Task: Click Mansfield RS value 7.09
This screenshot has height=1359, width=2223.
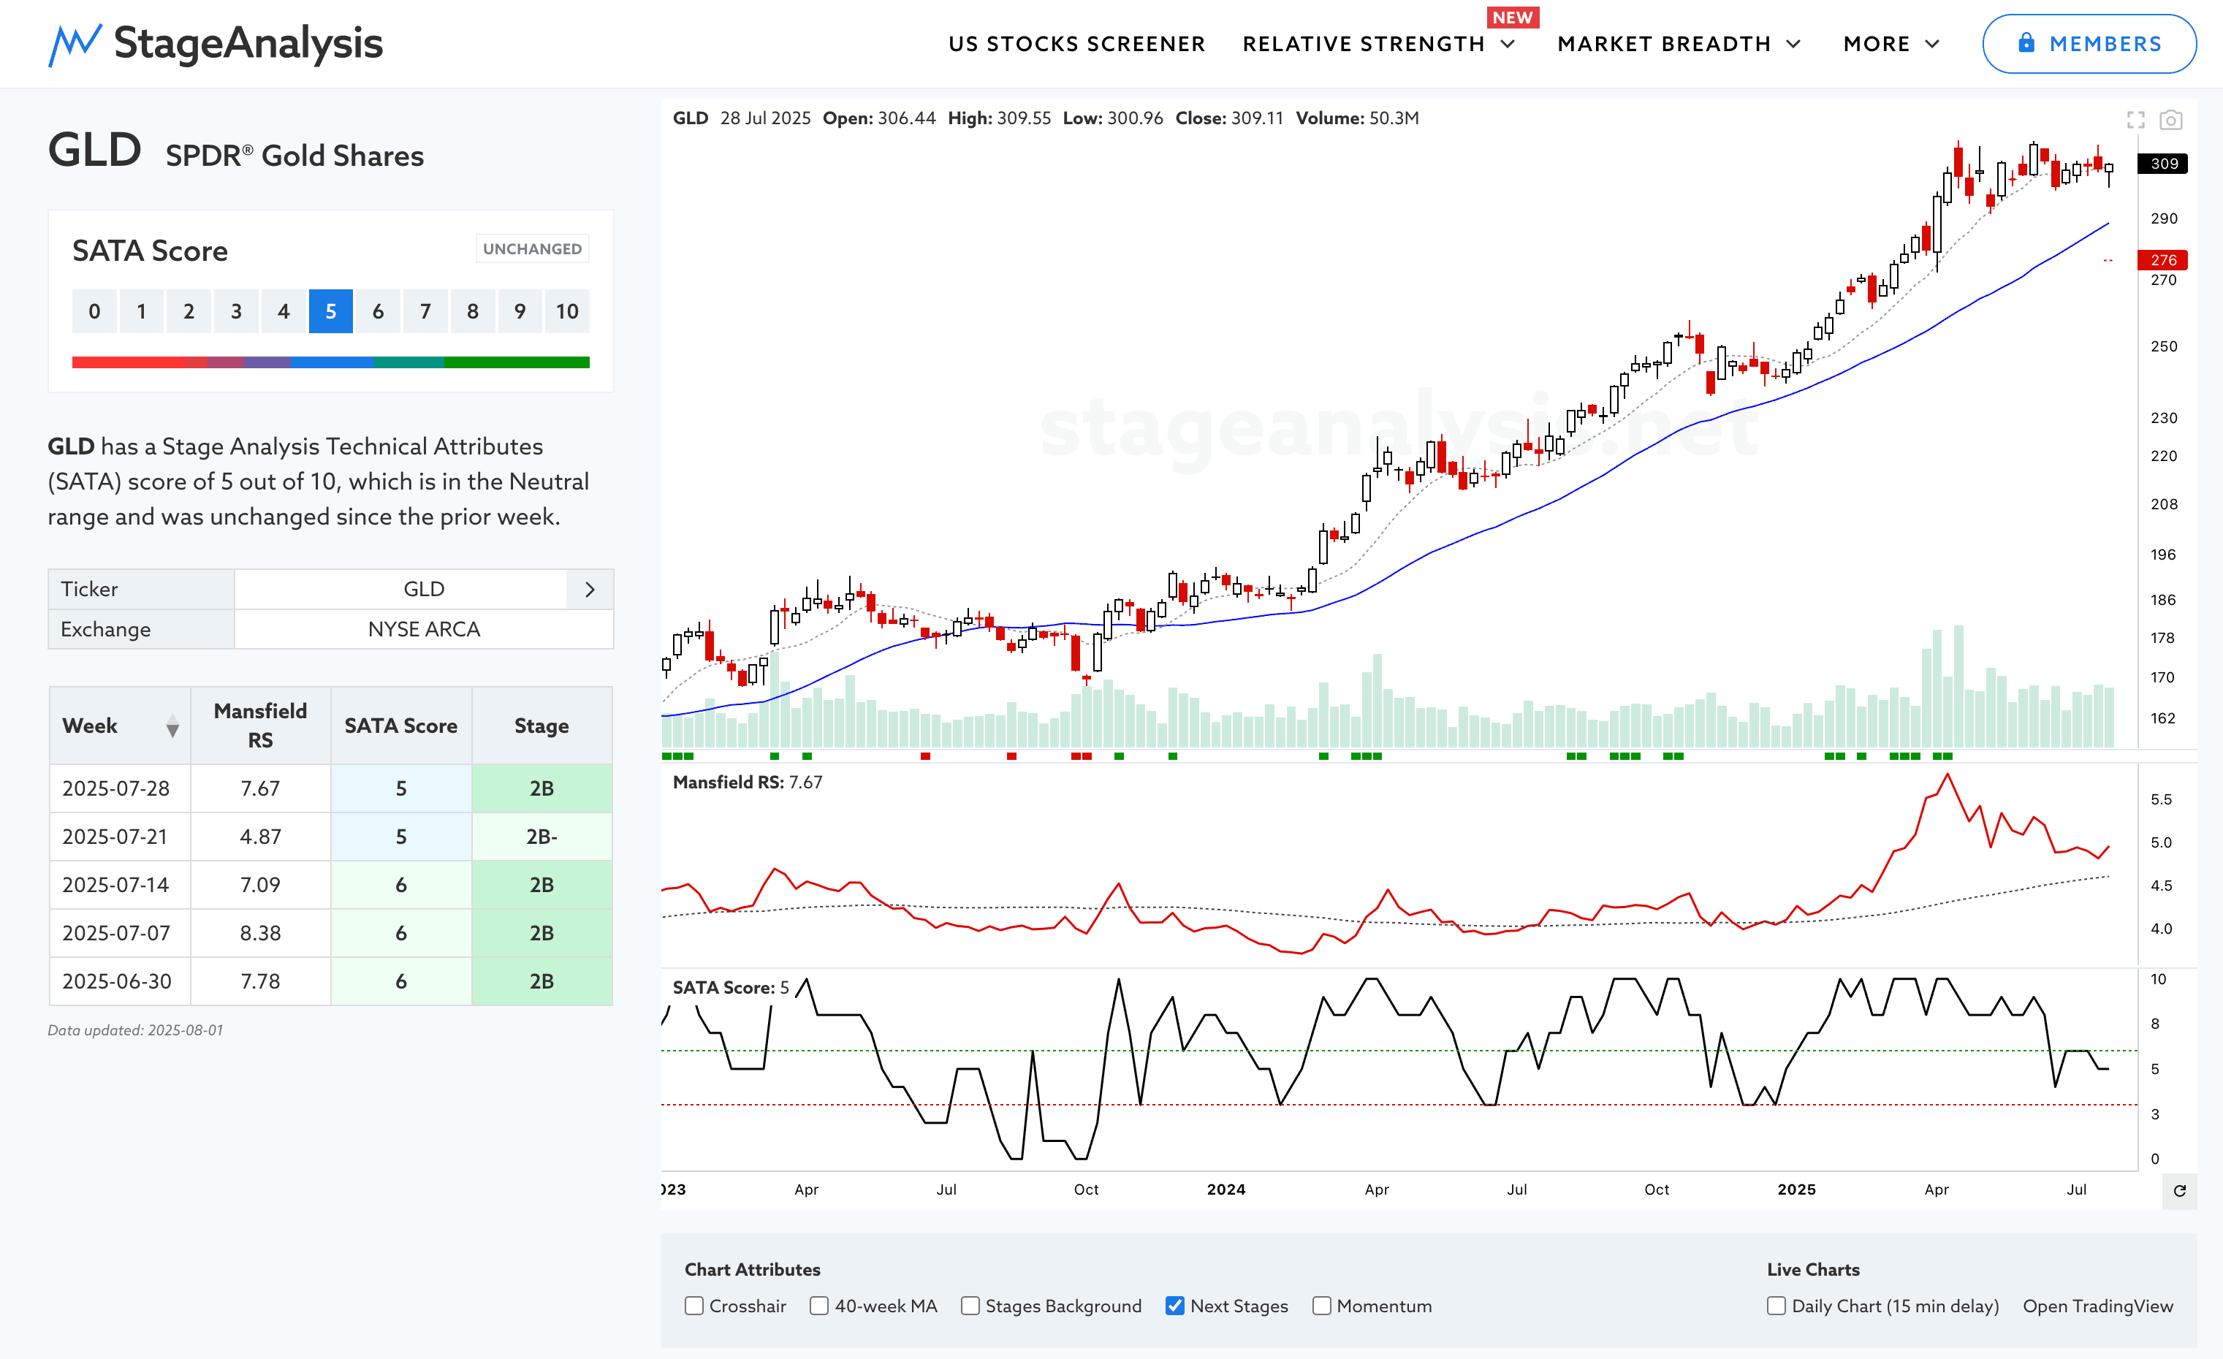Action: [261, 885]
